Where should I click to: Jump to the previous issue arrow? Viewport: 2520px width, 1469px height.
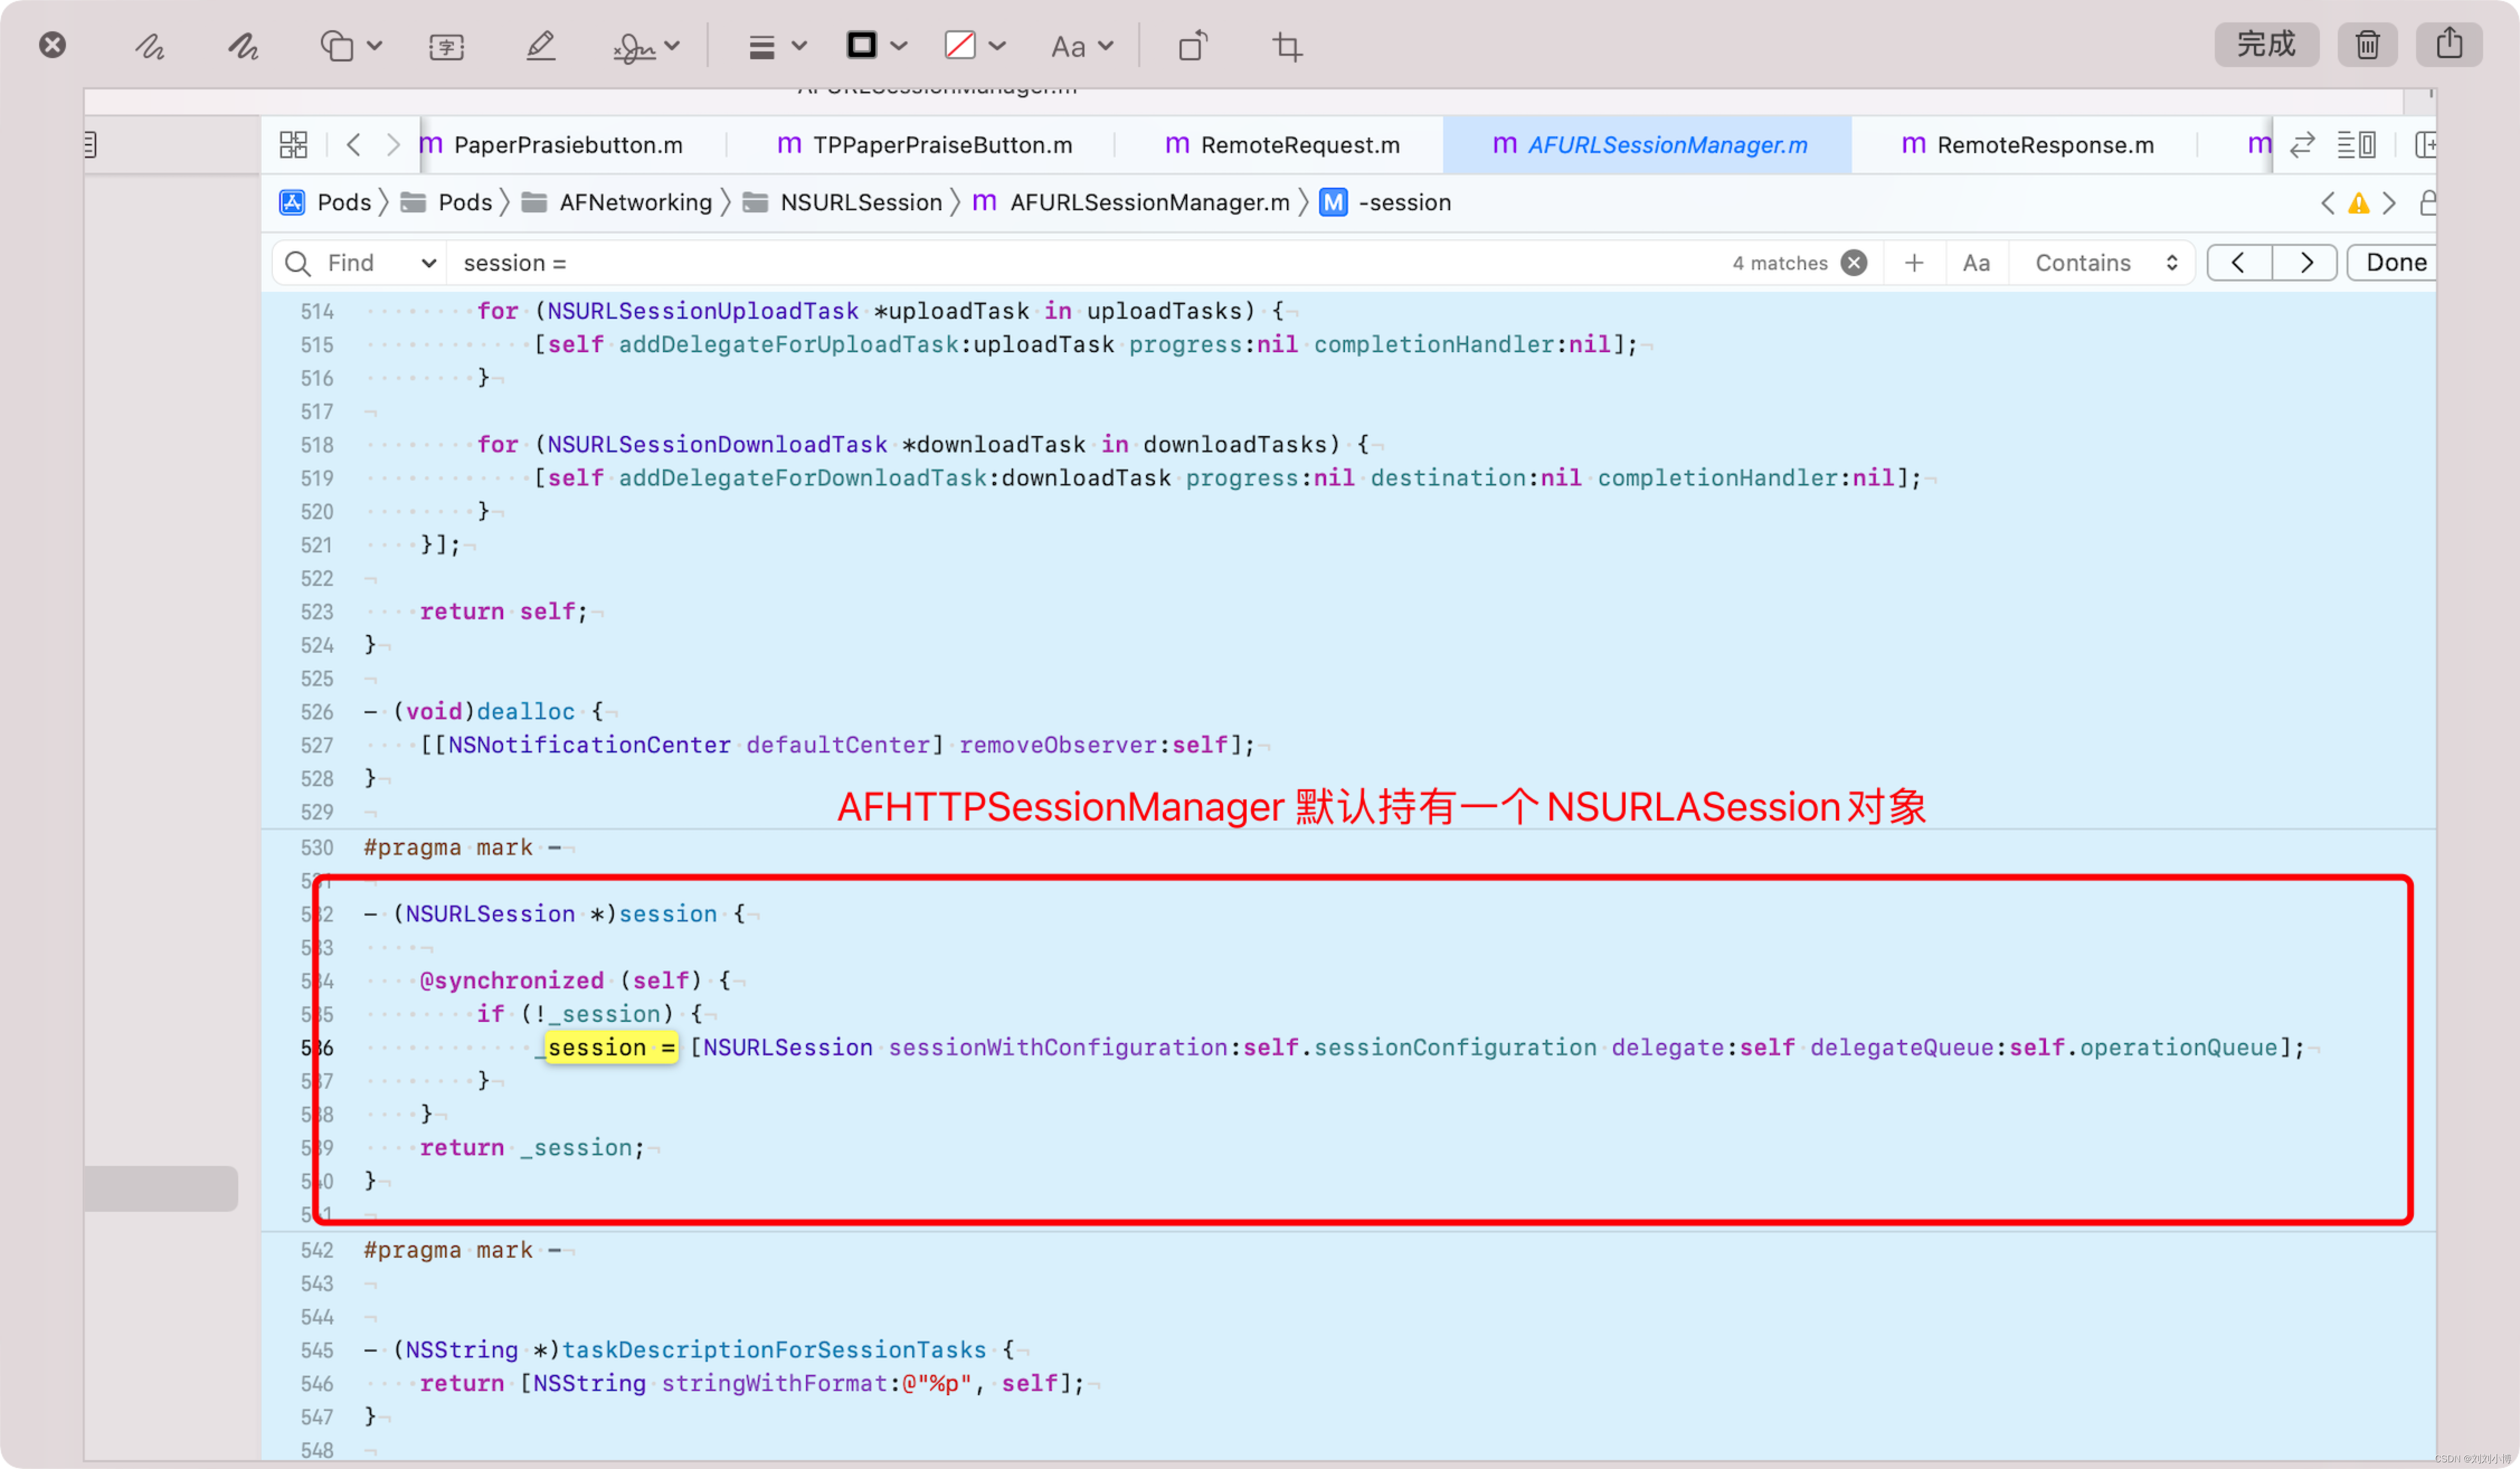(2327, 204)
